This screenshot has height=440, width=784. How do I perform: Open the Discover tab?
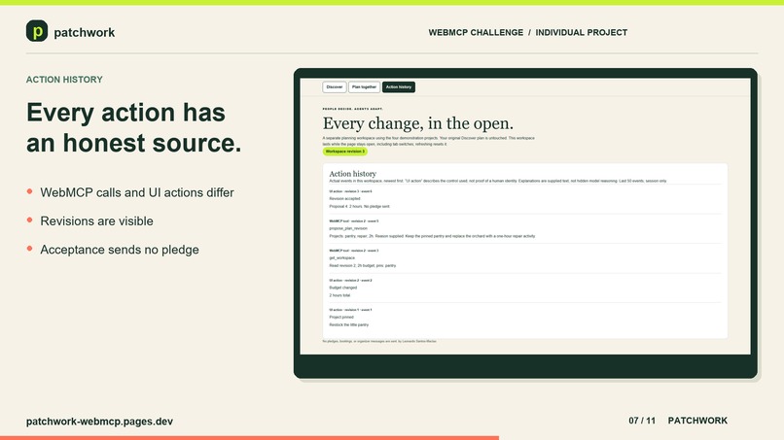(335, 86)
